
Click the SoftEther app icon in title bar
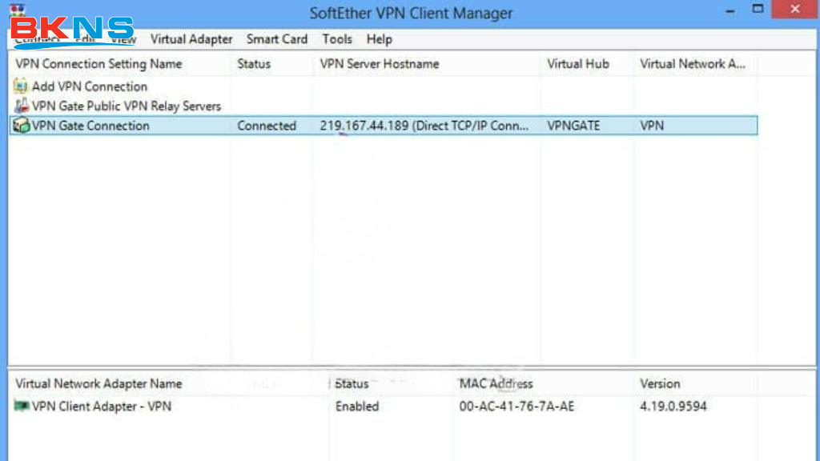17,10
